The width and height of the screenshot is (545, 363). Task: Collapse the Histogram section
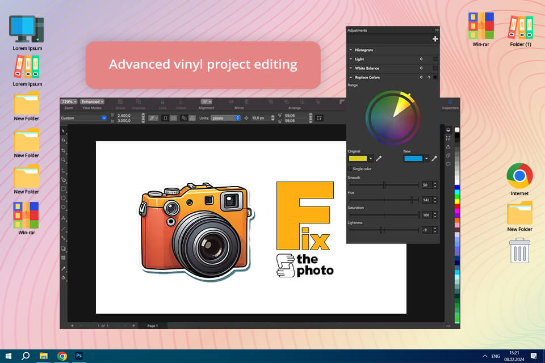pos(351,50)
